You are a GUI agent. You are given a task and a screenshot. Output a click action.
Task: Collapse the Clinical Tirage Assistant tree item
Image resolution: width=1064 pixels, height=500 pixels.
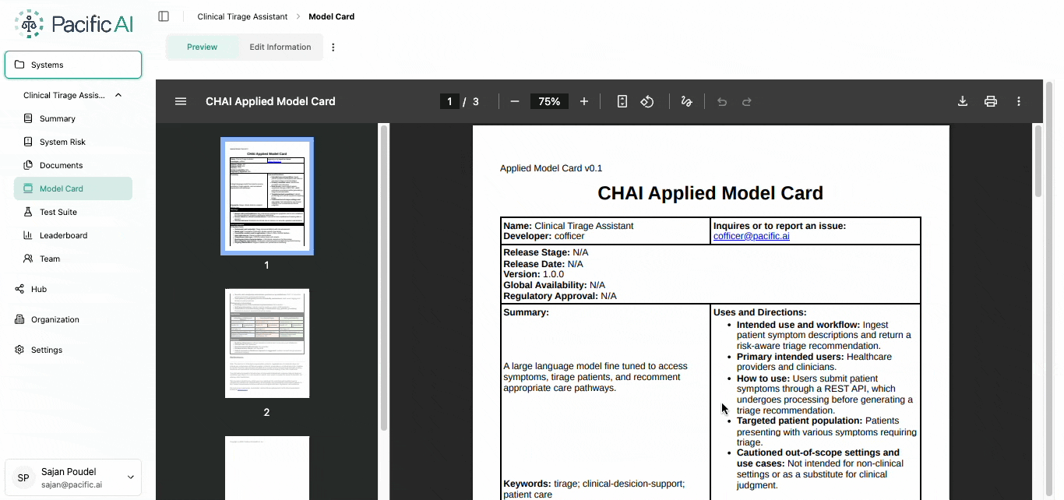118,94
